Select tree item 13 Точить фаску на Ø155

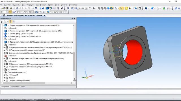click(20, 34)
